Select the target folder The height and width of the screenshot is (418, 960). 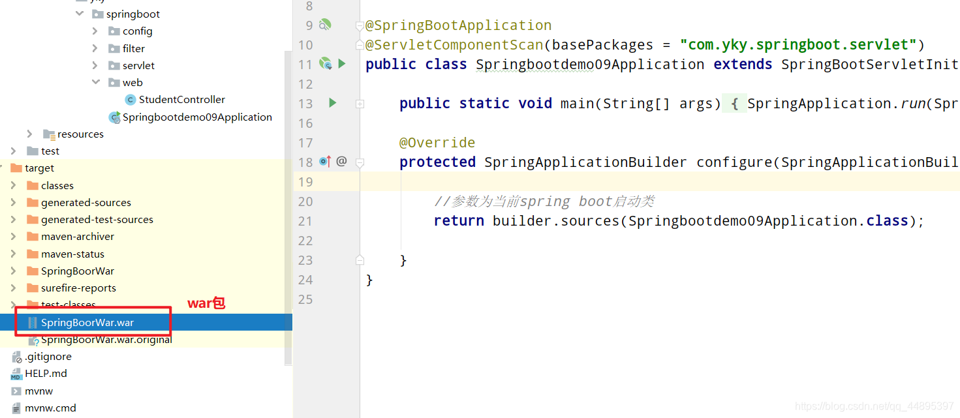39,168
